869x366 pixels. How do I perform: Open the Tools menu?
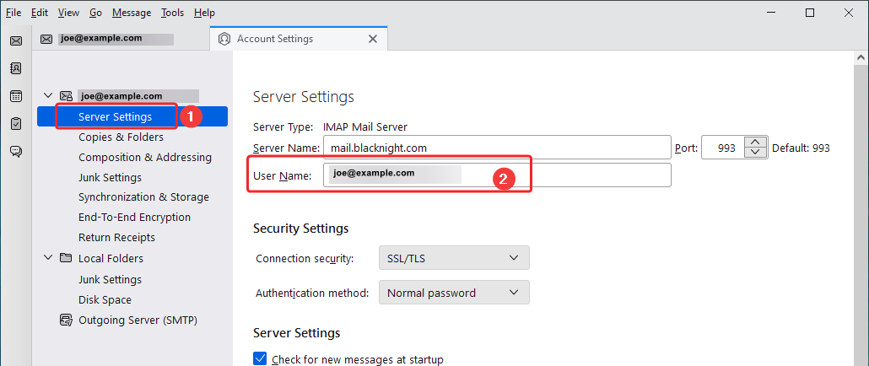[172, 13]
